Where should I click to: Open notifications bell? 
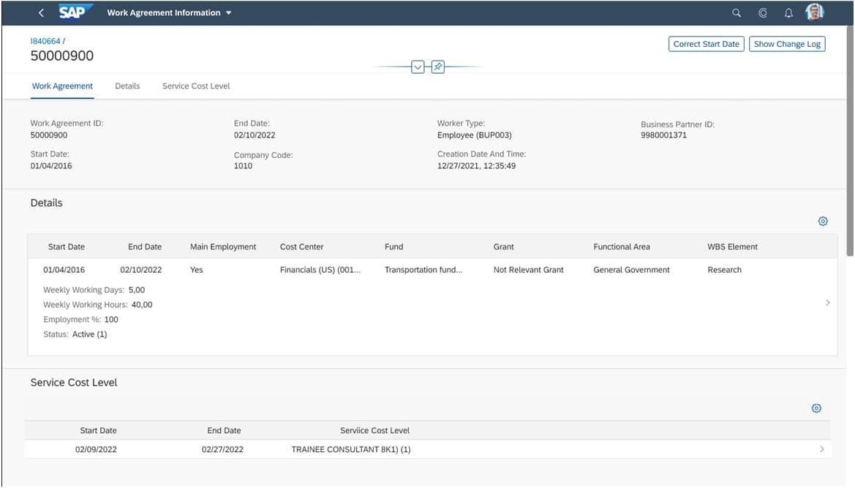point(788,12)
